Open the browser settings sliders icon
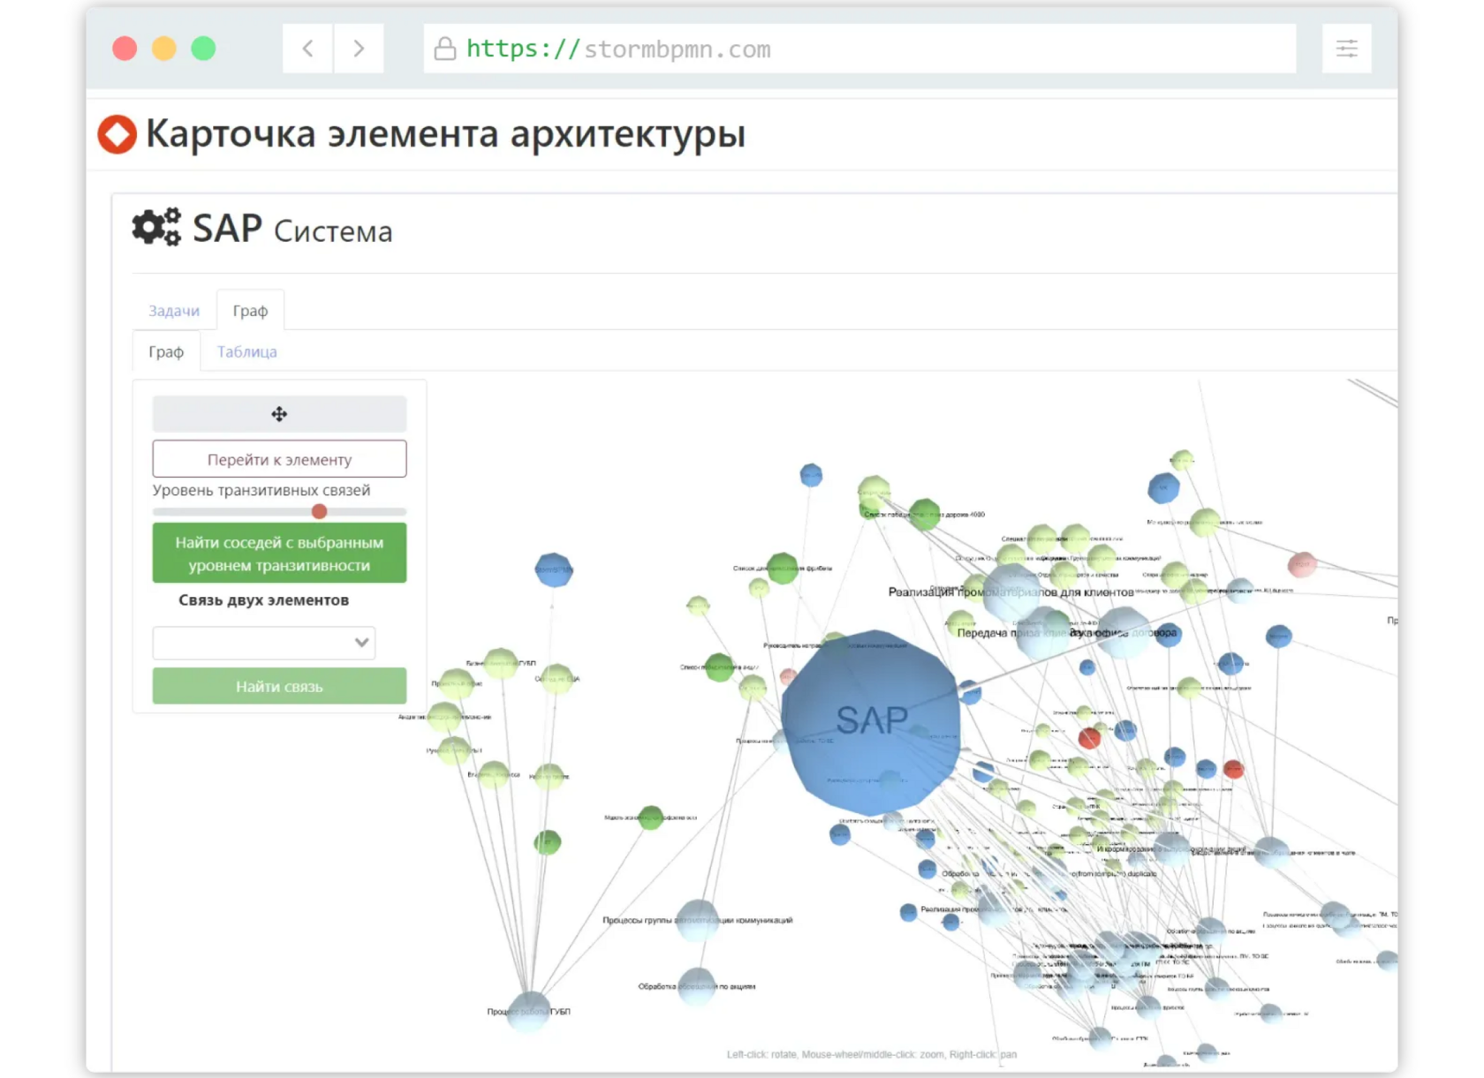Image resolution: width=1484 pixels, height=1078 pixels. click(x=1346, y=49)
